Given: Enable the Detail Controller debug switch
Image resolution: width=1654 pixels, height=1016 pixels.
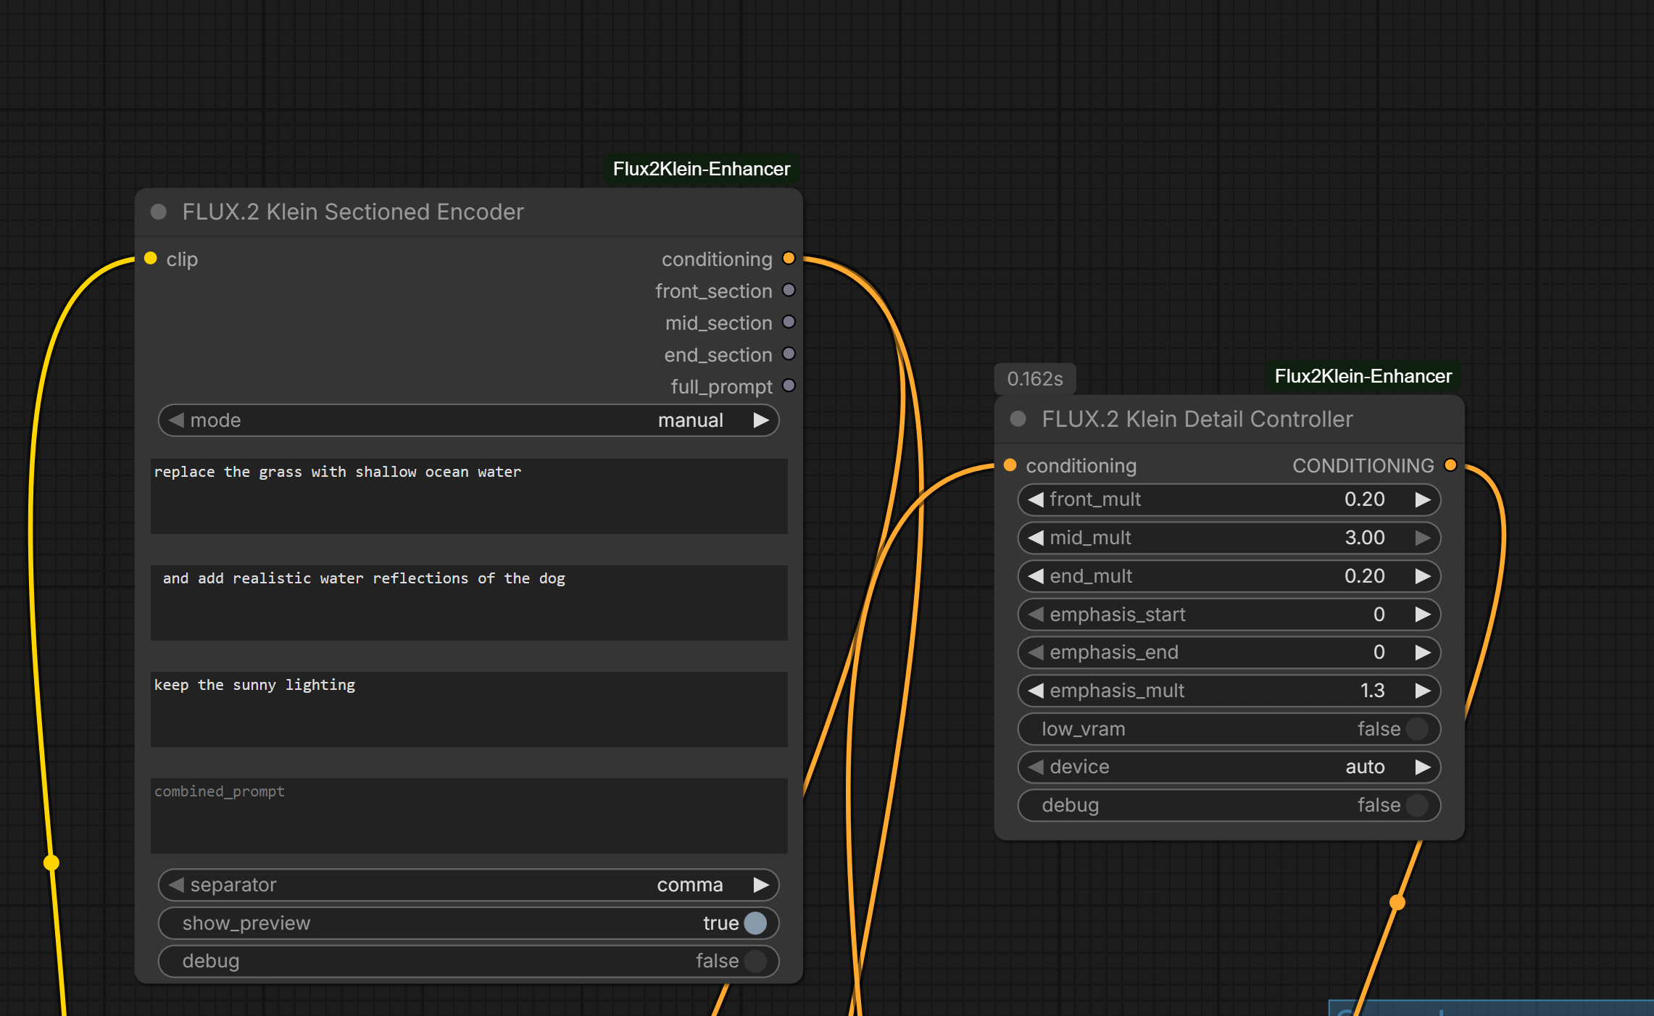Looking at the screenshot, I should pyautogui.click(x=1417, y=805).
